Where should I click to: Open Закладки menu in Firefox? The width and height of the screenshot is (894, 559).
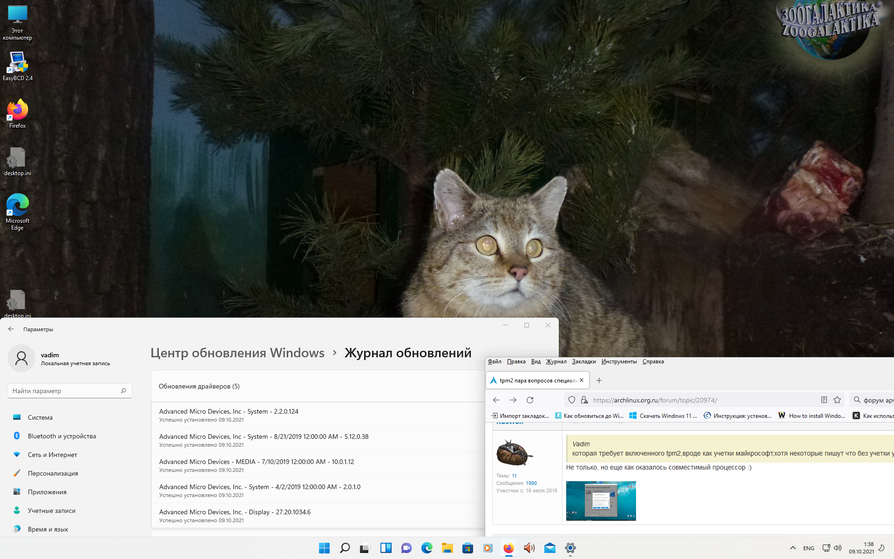click(x=583, y=361)
